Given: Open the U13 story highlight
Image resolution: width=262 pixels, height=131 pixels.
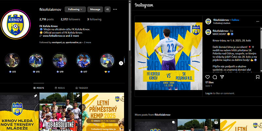Looking at the screenshot, I should pyautogui.click(x=12, y=60).
